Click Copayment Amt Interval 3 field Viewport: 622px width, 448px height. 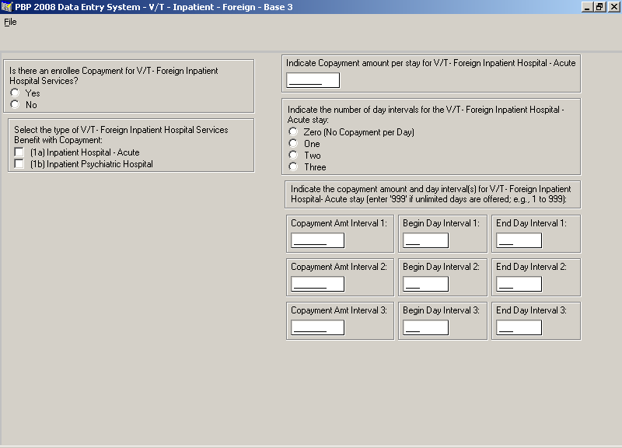pos(318,327)
